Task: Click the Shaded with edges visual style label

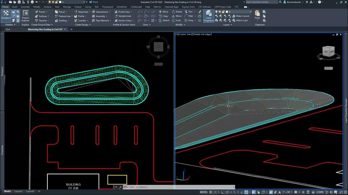Action: tap(202, 34)
